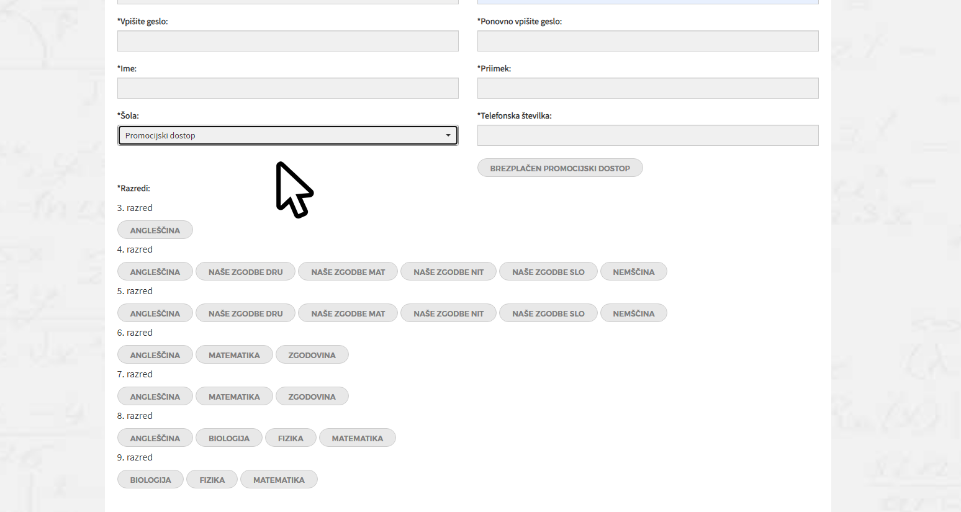Viewport: 961px width, 512px height.
Task: Click the Vpišite geslo password field
Action: [x=287, y=41]
